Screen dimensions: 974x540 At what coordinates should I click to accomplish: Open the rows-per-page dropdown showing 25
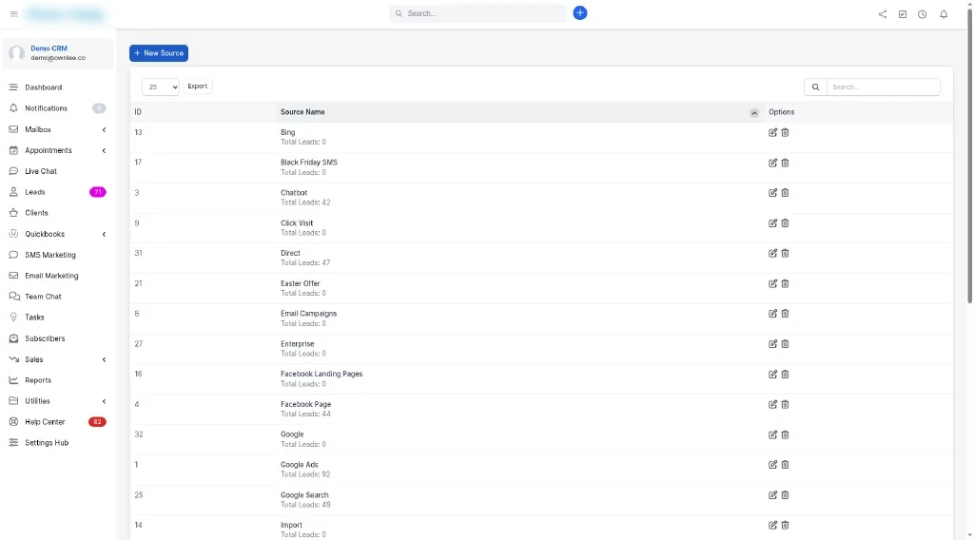pyautogui.click(x=160, y=87)
